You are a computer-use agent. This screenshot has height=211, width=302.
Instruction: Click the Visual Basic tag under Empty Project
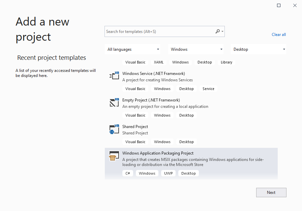(x=135, y=115)
